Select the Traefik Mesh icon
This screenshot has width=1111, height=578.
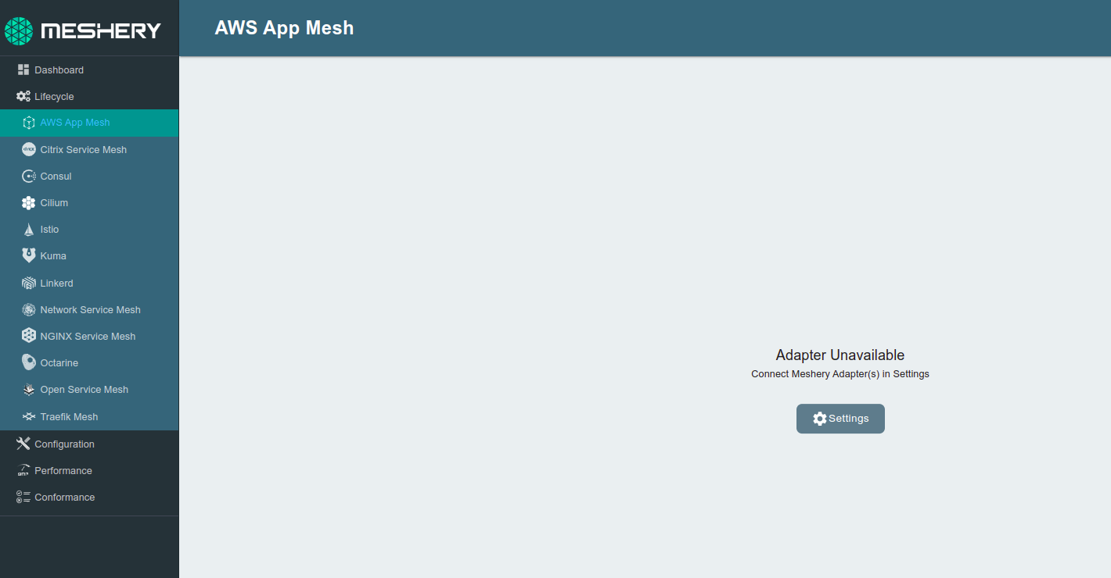pyautogui.click(x=28, y=416)
